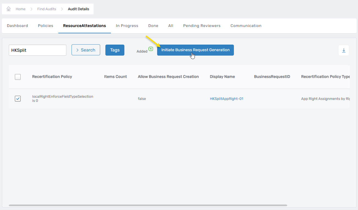The height and width of the screenshot is (210, 358).
Task: Click the horizontal scrollbar at bottom
Action: [x=148, y=205]
